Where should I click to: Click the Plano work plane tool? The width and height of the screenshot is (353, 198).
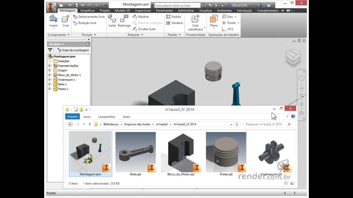[x=213, y=21]
